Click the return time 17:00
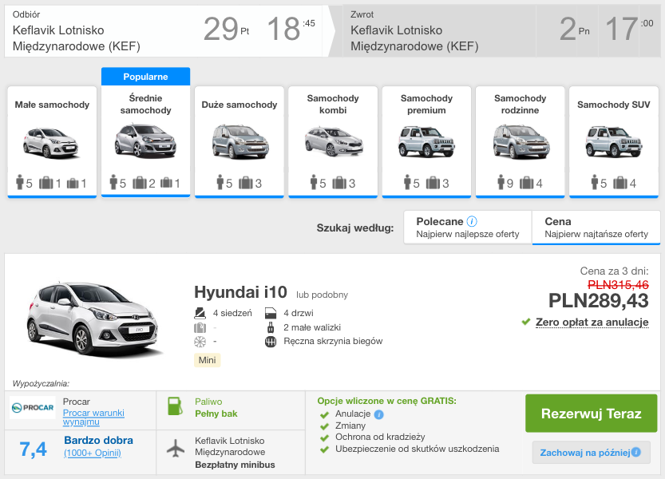The height and width of the screenshot is (479, 665). point(629,29)
